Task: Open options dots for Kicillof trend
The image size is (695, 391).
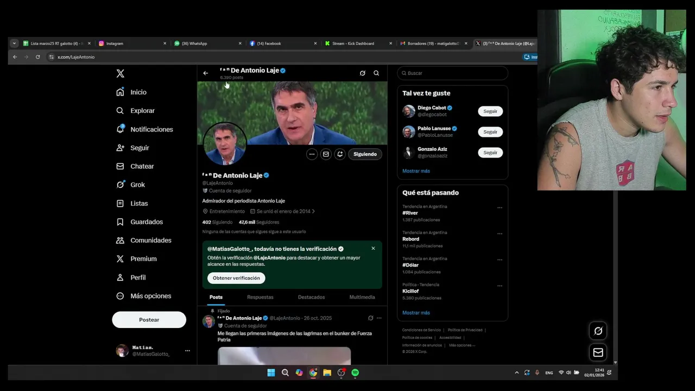Action: click(x=500, y=286)
